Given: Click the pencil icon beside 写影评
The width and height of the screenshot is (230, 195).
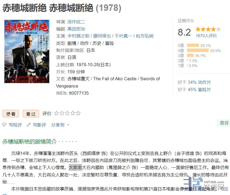Looking at the screenshot, I should tap(29, 125).
